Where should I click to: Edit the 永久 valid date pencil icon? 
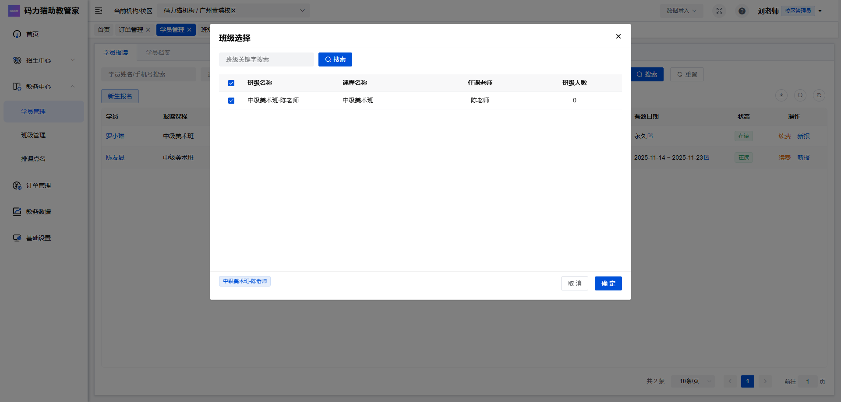pos(650,136)
